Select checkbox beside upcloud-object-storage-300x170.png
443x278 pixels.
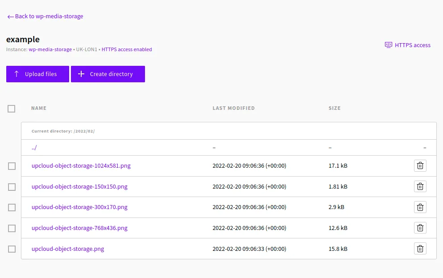coord(12,207)
